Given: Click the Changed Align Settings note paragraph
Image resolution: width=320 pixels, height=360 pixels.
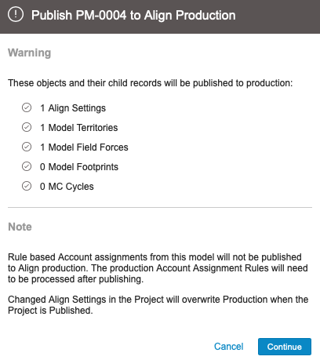Looking at the screenshot, I should [x=158, y=305].
